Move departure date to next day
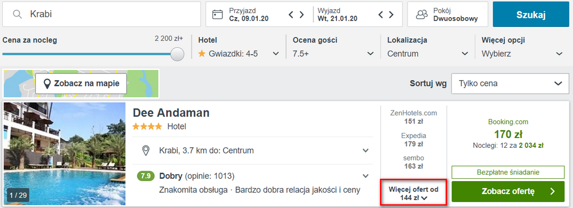Viewport: 573px width, 208px height. point(391,15)
